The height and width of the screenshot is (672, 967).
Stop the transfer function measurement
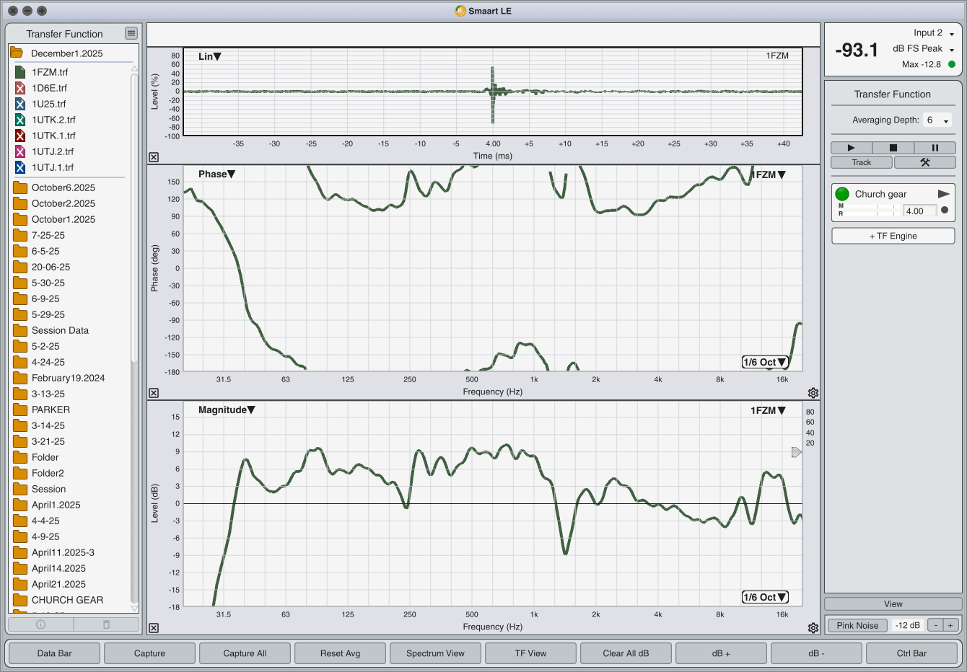pos(893,148)
